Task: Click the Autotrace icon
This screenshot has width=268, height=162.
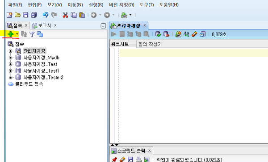Action: coord(138,34)
